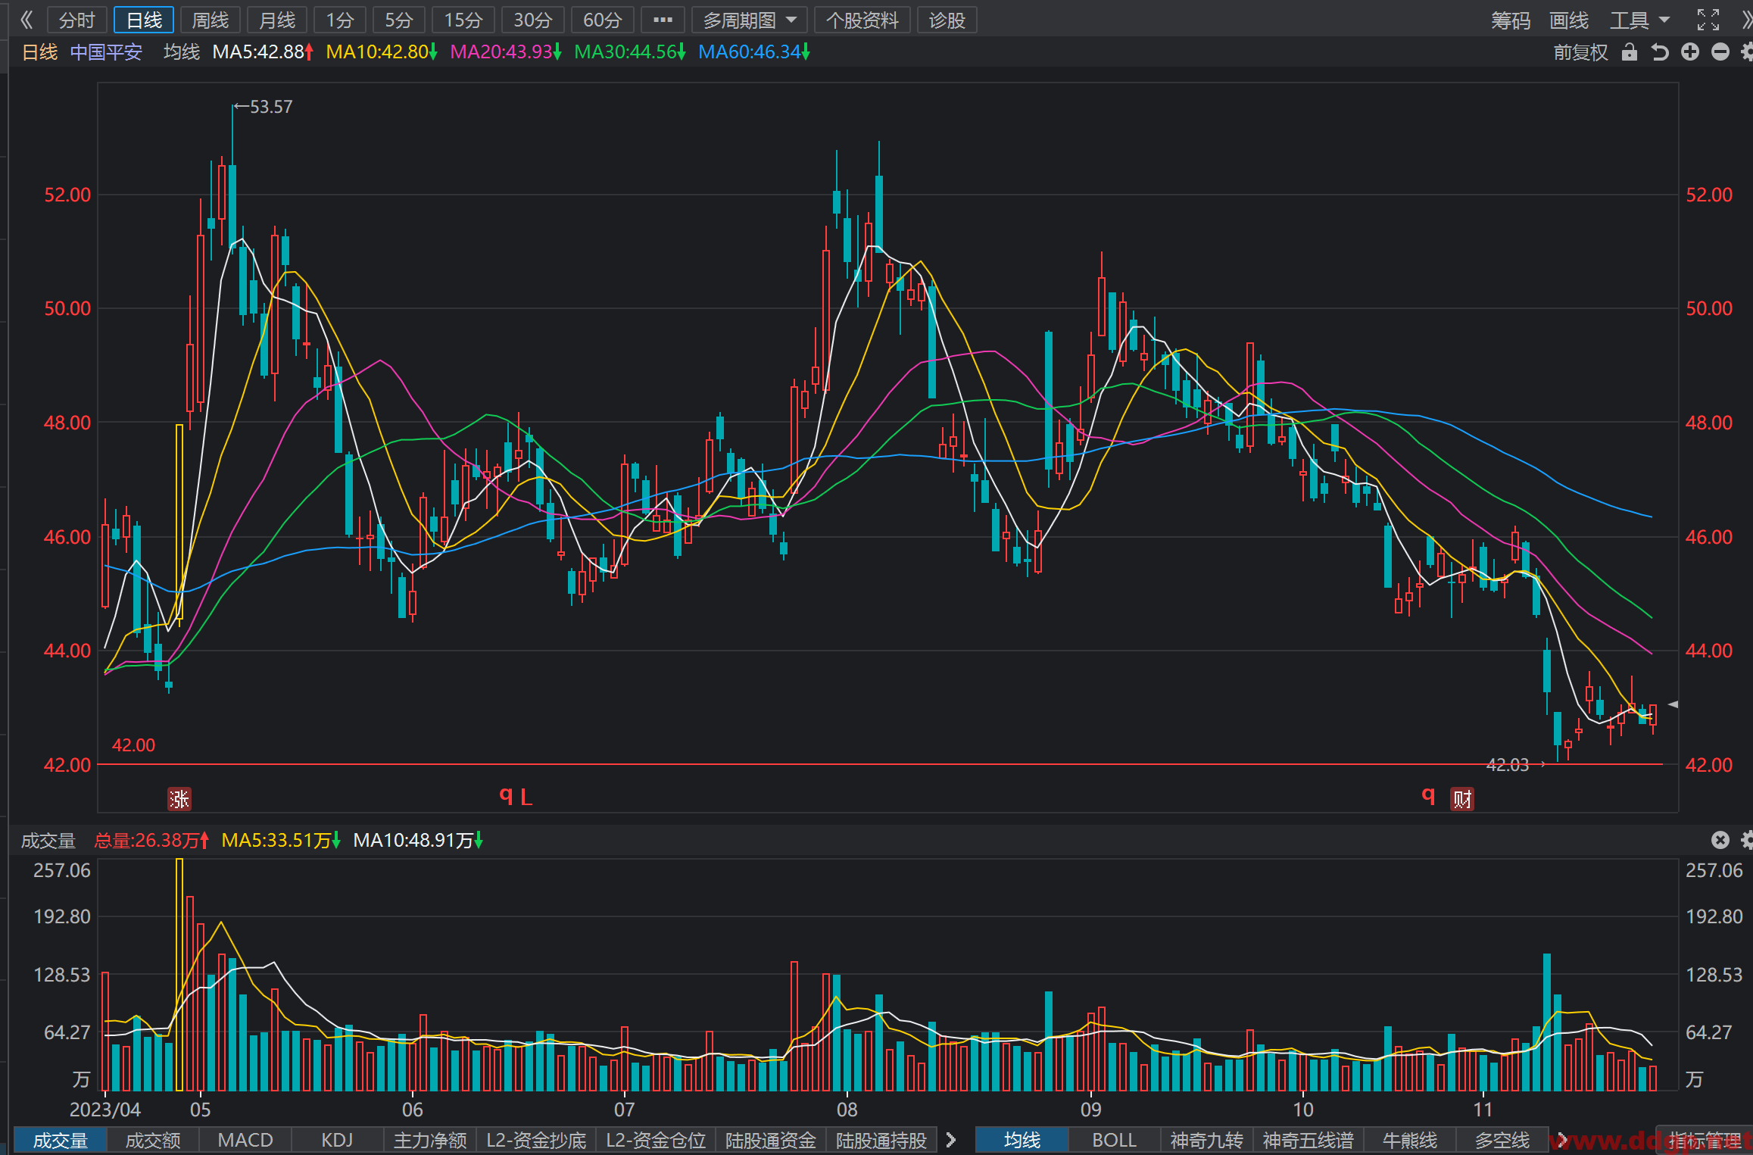Toggle fullscreen chart icon
1753x1155 pixels.
(x=1708, y=20)
